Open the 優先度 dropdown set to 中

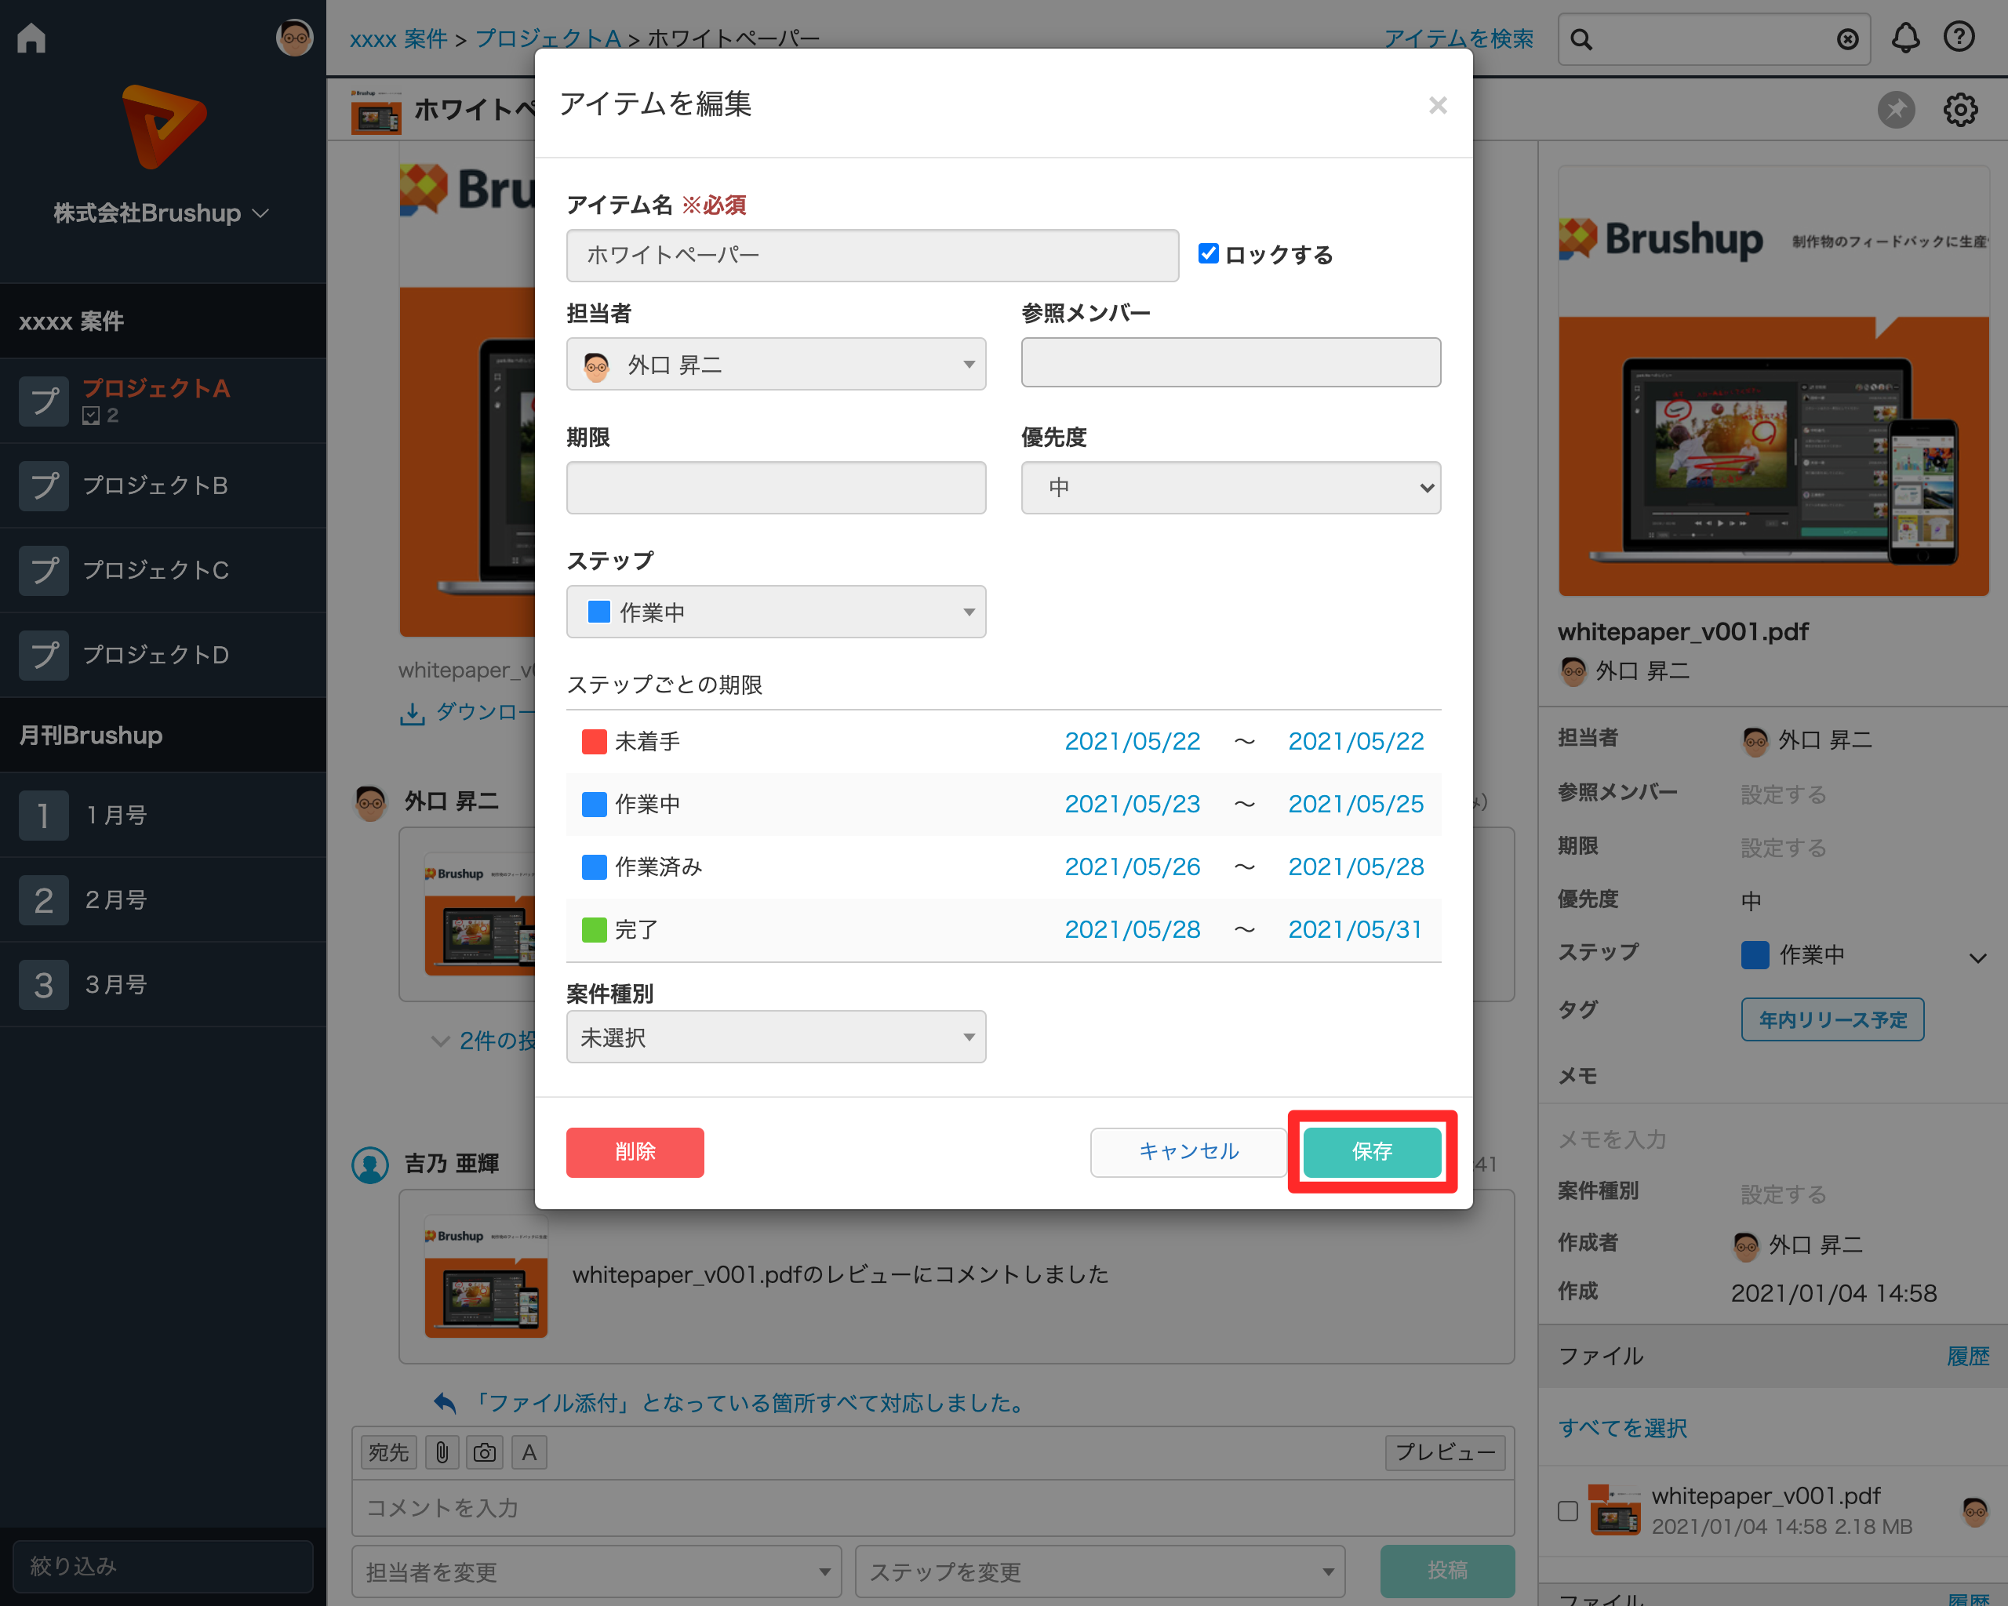1231,488
